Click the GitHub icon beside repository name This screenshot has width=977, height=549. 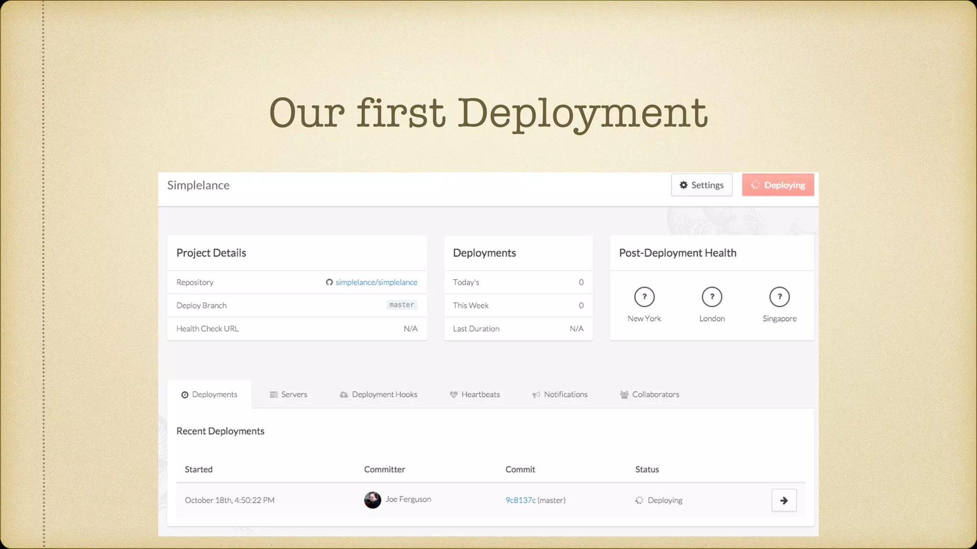[x=329, y=282]
